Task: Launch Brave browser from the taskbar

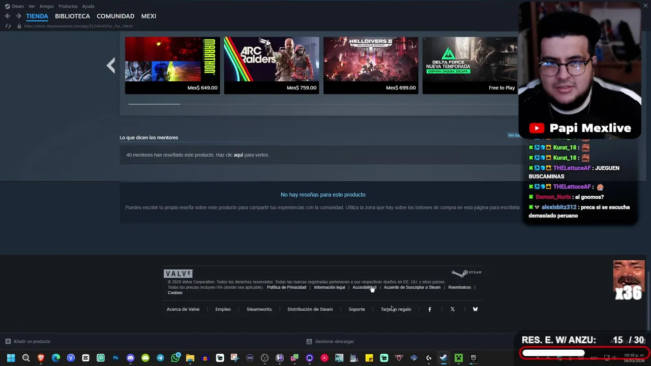Action: (41, 358)
